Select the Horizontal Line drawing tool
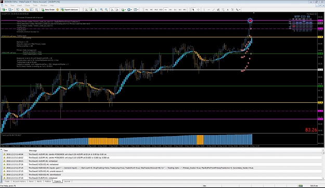The height and width of the screenshot is (188, 325). [209, 9]
